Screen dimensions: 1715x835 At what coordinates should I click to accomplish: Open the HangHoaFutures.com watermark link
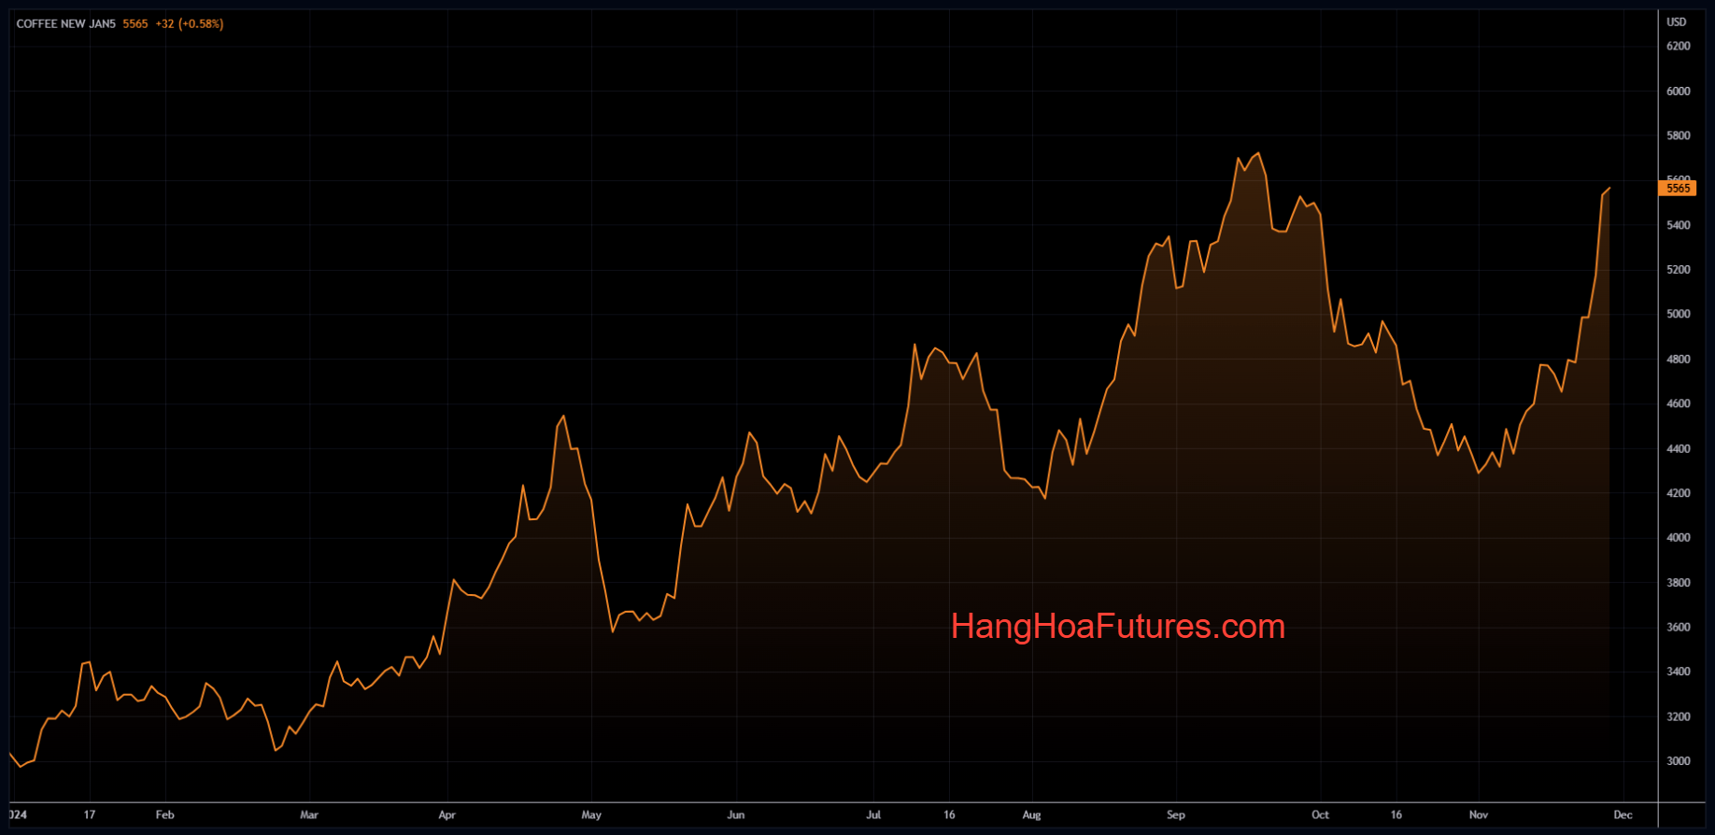point(1117,627)
